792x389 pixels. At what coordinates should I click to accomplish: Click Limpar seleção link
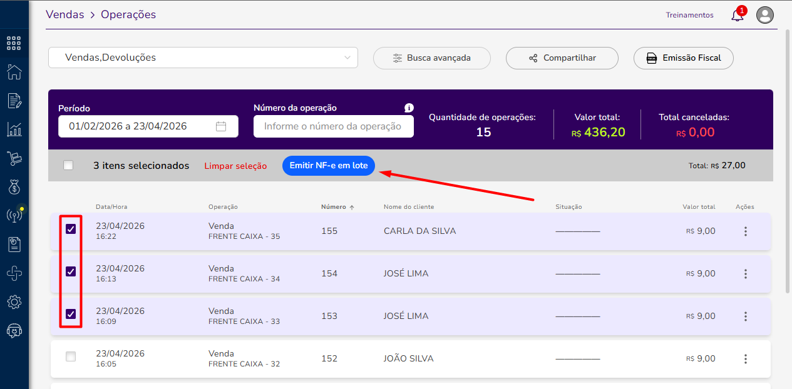(235, 166)
